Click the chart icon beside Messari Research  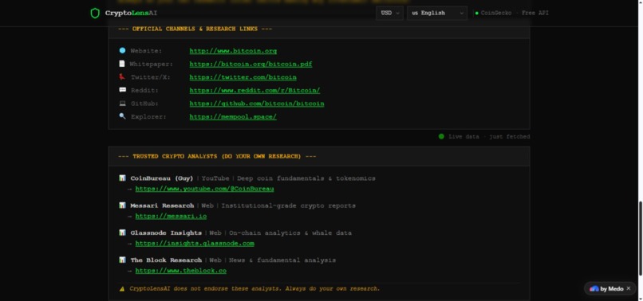coord(122,205)
